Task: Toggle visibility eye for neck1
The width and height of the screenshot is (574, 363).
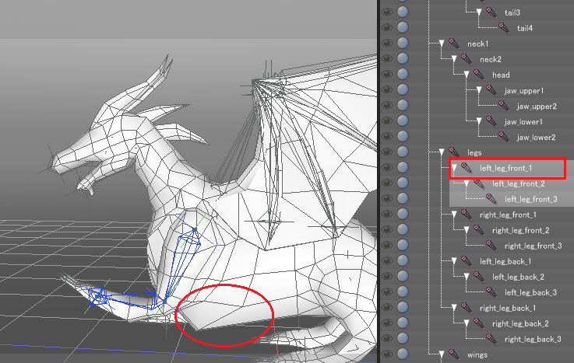Action: coord(387,43)
